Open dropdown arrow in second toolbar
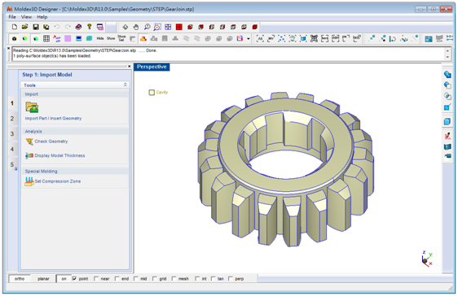The image size is (458, 296). pyautogui.click(x=249, y=39)
